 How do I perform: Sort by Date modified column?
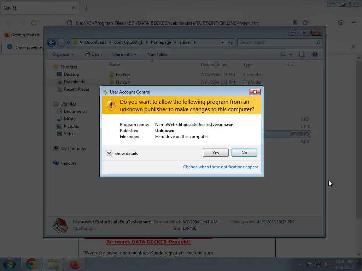[214, 65]
